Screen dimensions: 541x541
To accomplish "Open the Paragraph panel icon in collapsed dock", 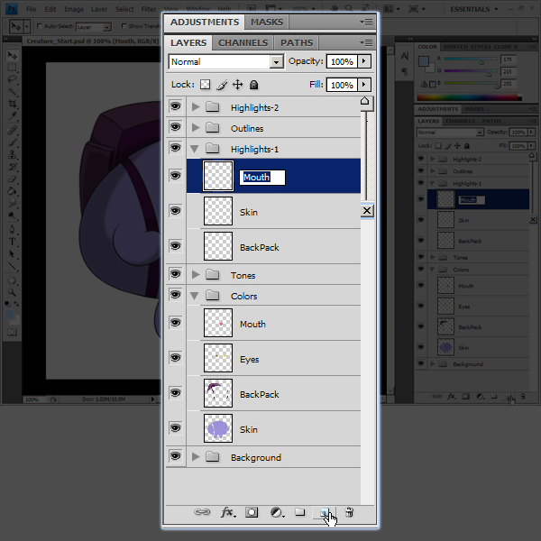I will tap(404, 71).
